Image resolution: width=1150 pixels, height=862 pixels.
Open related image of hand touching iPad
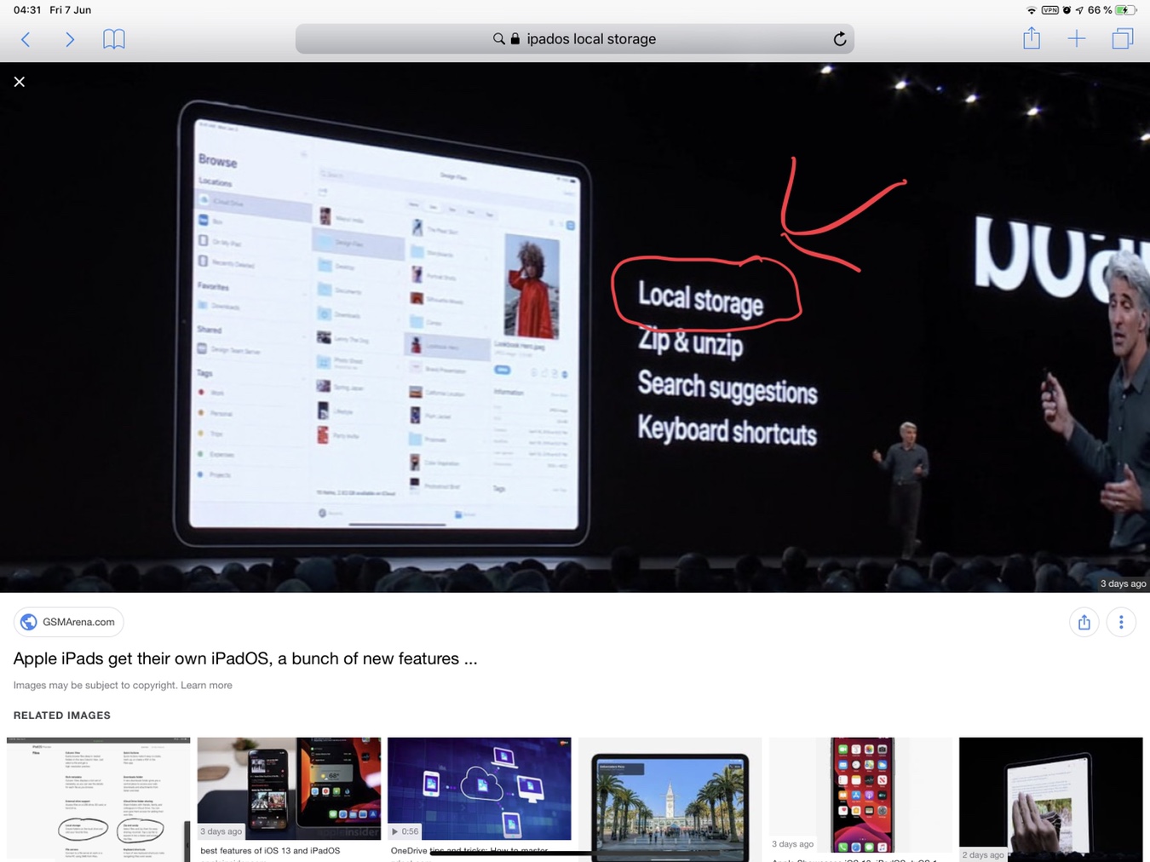[1050, 799]
